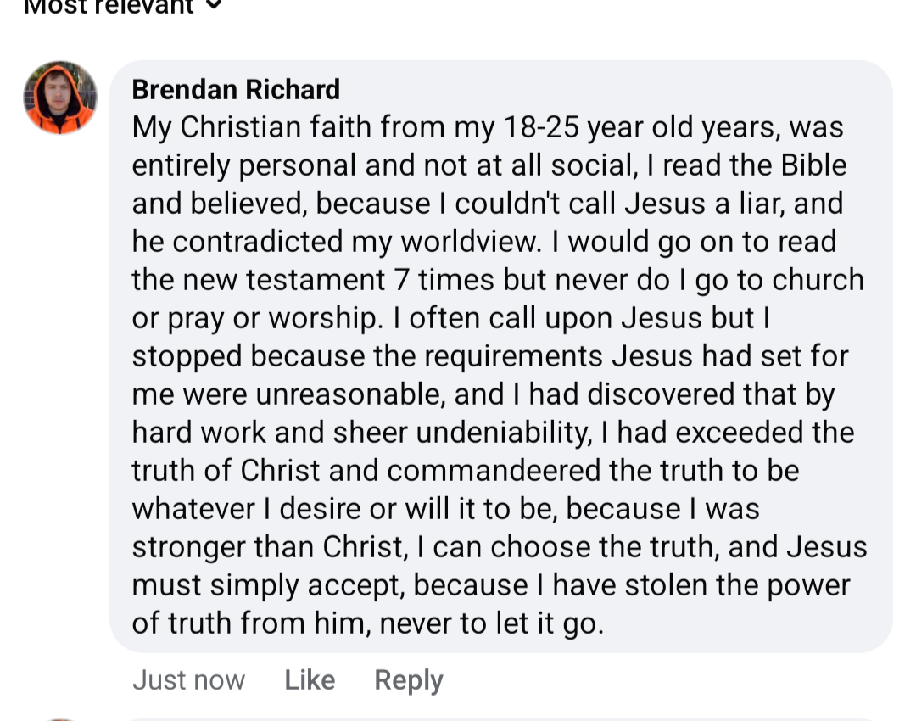The image size is (916, 721).
Task: Open Brendan Richard's profile picture
Action: coord(60,98)
